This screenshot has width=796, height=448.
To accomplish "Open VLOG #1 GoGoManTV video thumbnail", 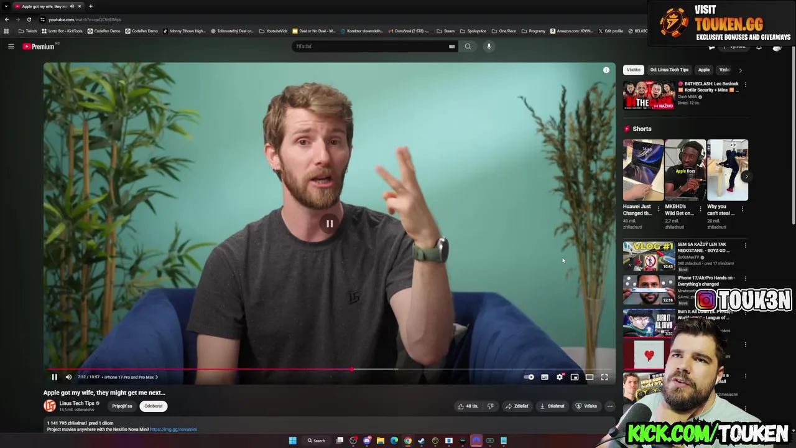I will [x=649, y=256].
